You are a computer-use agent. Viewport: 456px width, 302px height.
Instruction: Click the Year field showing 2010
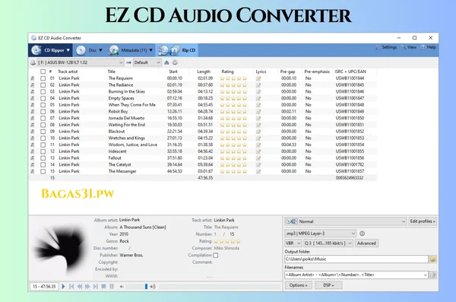[x=124, y=234]
